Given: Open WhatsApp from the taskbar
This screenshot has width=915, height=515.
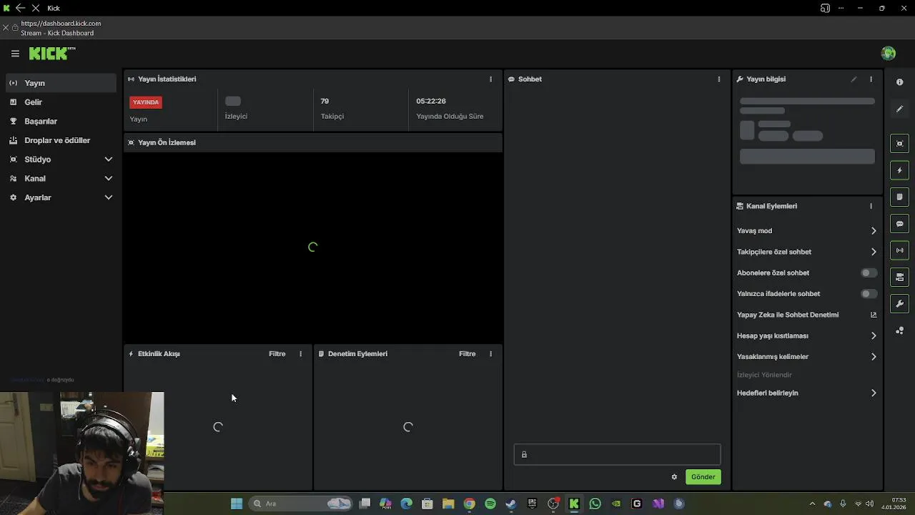Looking at the screenshot, I should click(x=595, y=504).
